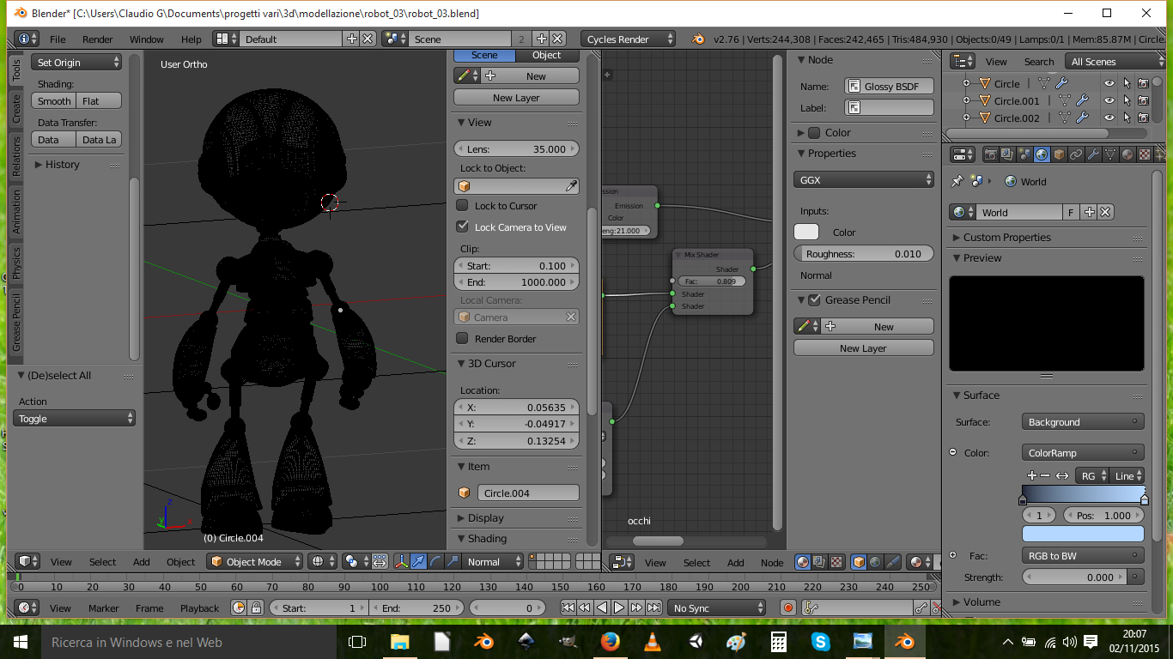The width and height of the screenshot is (1173, 659).
Task: Adjust the Roughness slider
Action: tap(864, 254)
